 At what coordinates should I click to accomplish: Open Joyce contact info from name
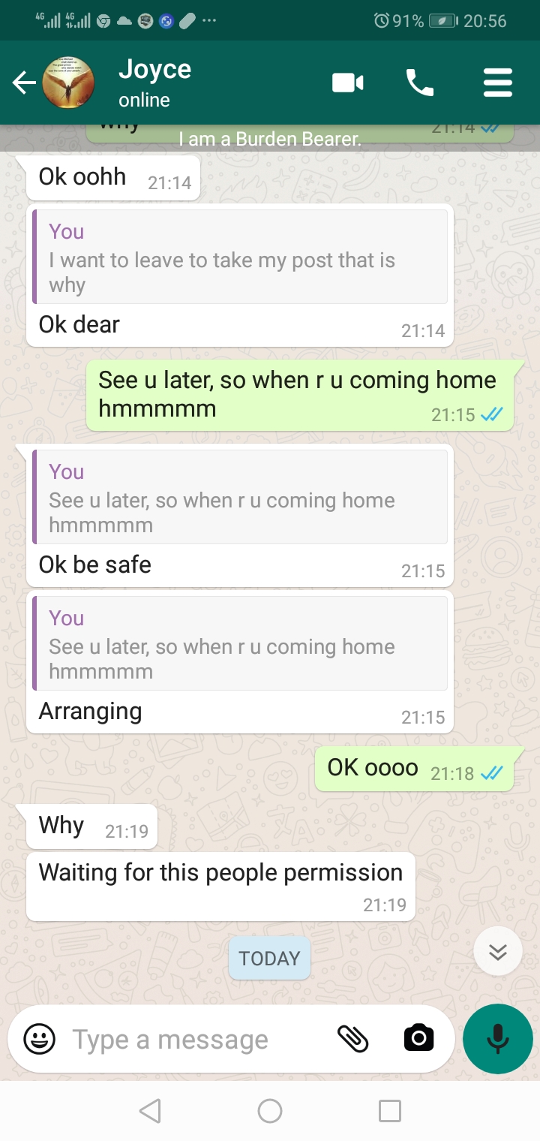pyautogui.click(x=154, y=69)
